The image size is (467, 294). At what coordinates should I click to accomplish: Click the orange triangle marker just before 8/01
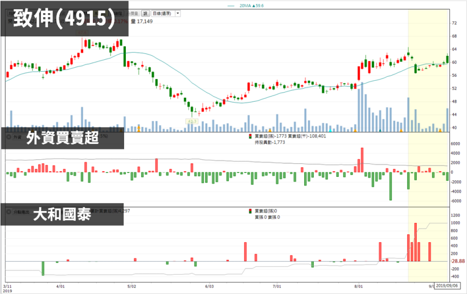tap(355, 130)
